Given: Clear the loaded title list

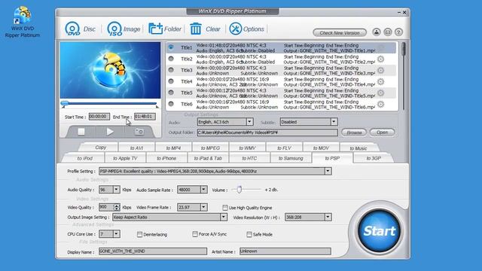Looking at the screenshot, I should coord(205,29).
